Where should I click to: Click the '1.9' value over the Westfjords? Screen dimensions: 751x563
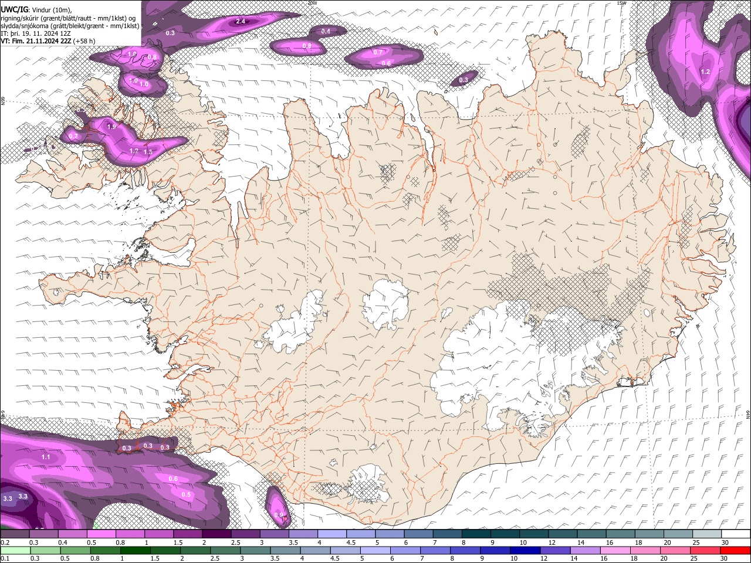tap(111, 127)
